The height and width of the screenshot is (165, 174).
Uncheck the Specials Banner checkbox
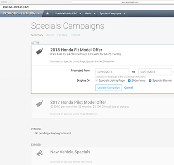click(x=150, y=80)
